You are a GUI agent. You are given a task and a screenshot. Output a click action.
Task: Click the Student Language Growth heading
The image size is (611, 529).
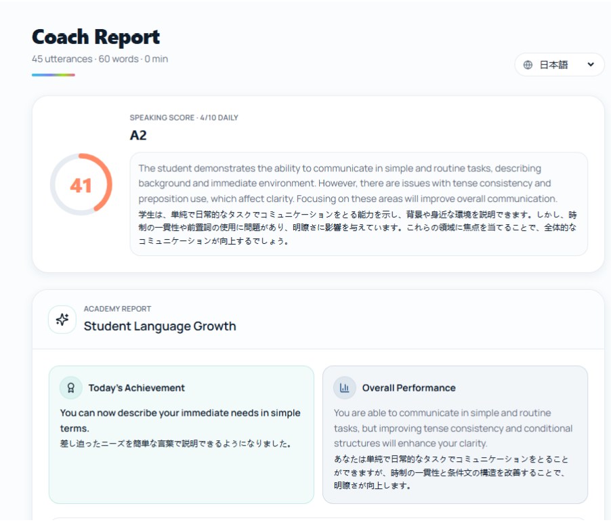pyautogui.click(x=160, y=326)
